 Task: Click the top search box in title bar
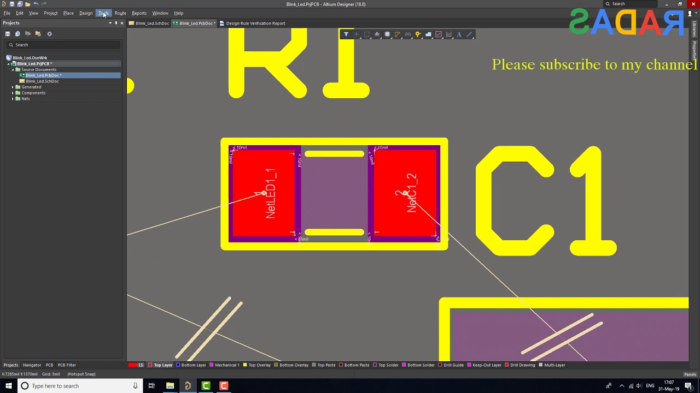point(629,4)
